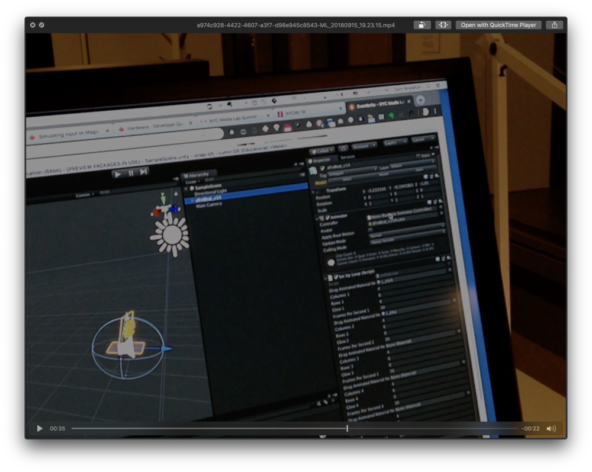Click the sun Directional Light gizmo in scene
The image size is (592, 472).
point(171,235)
